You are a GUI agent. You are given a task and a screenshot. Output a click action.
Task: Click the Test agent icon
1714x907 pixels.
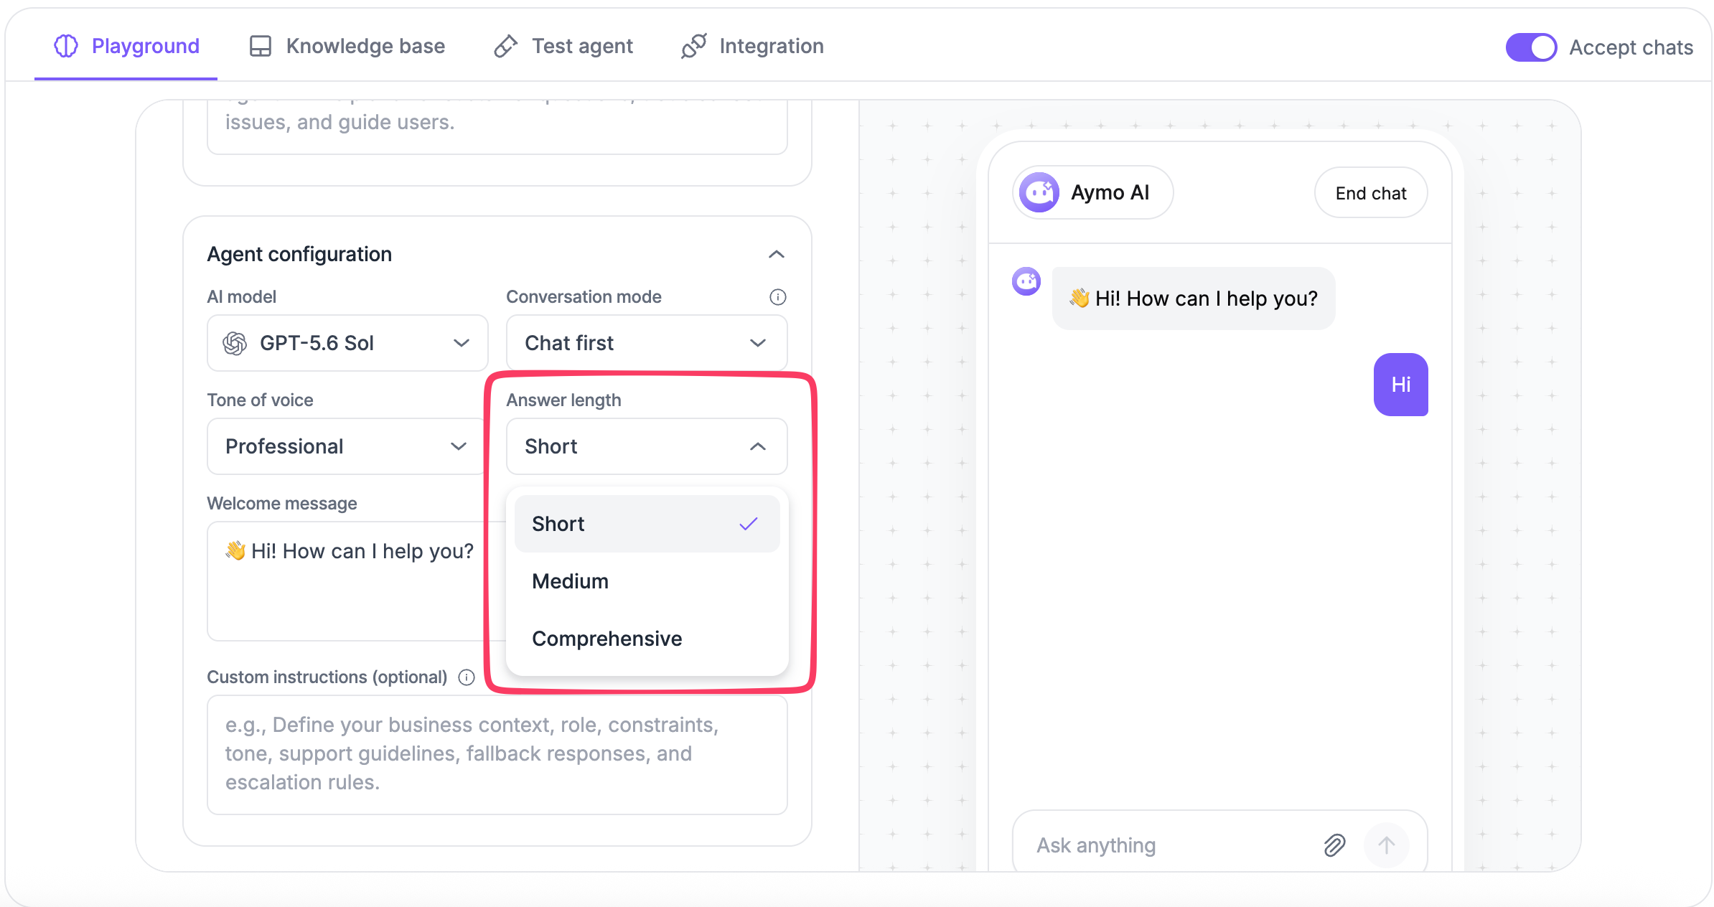point(505,46)
